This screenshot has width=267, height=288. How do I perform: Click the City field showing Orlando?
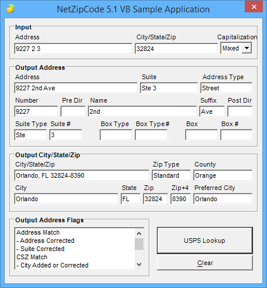pyautogui.click(x=66, y=199)
